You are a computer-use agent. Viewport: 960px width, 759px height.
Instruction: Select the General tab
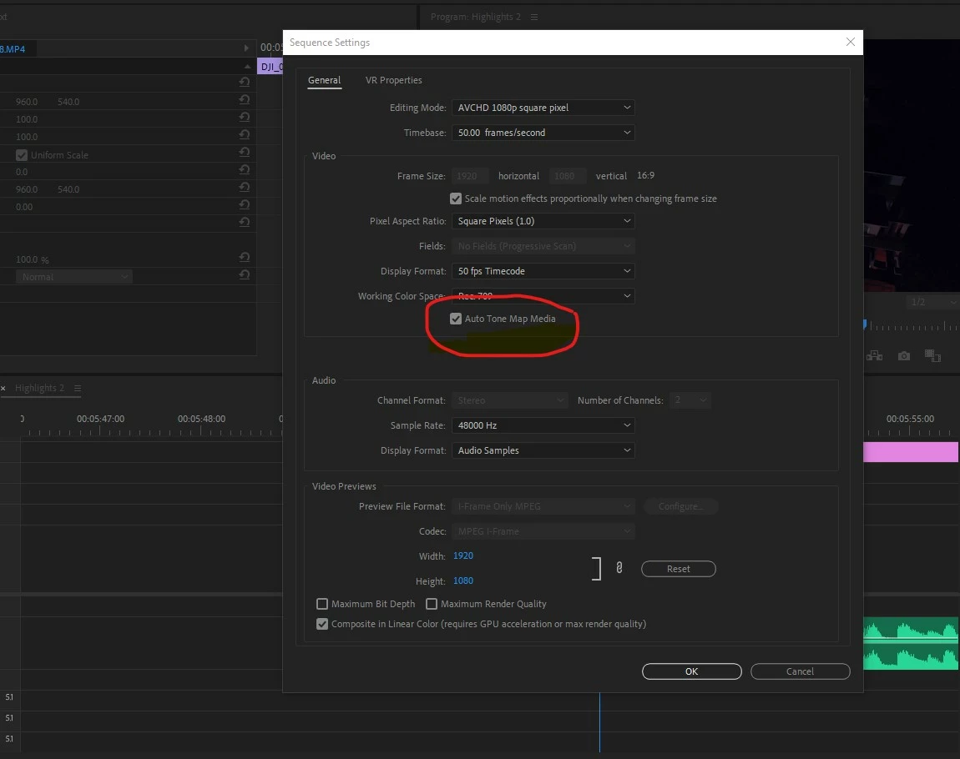pyautogui.click(x=324, y=80)
